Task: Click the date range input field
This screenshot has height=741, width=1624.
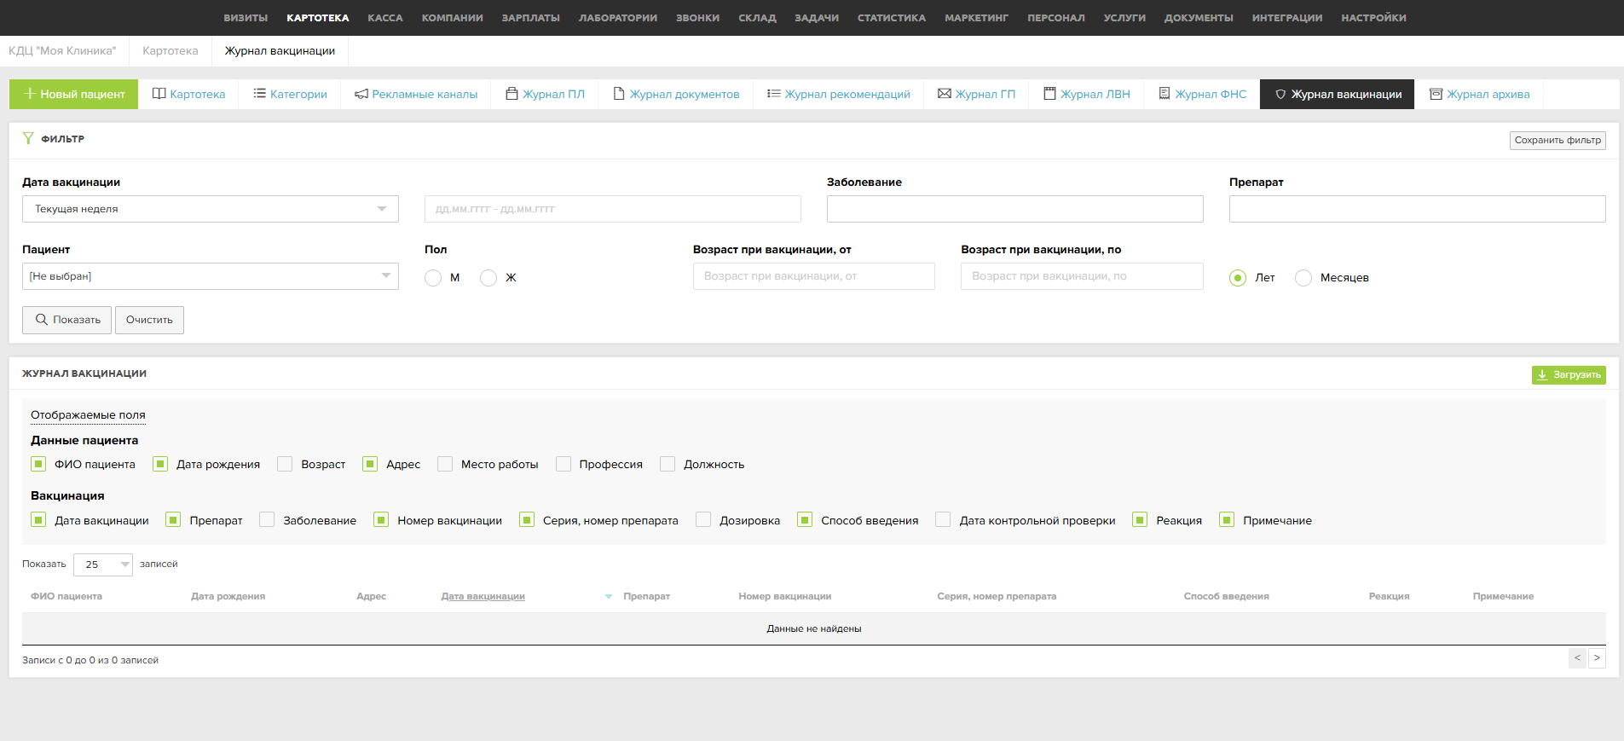Action: (613, 209)
